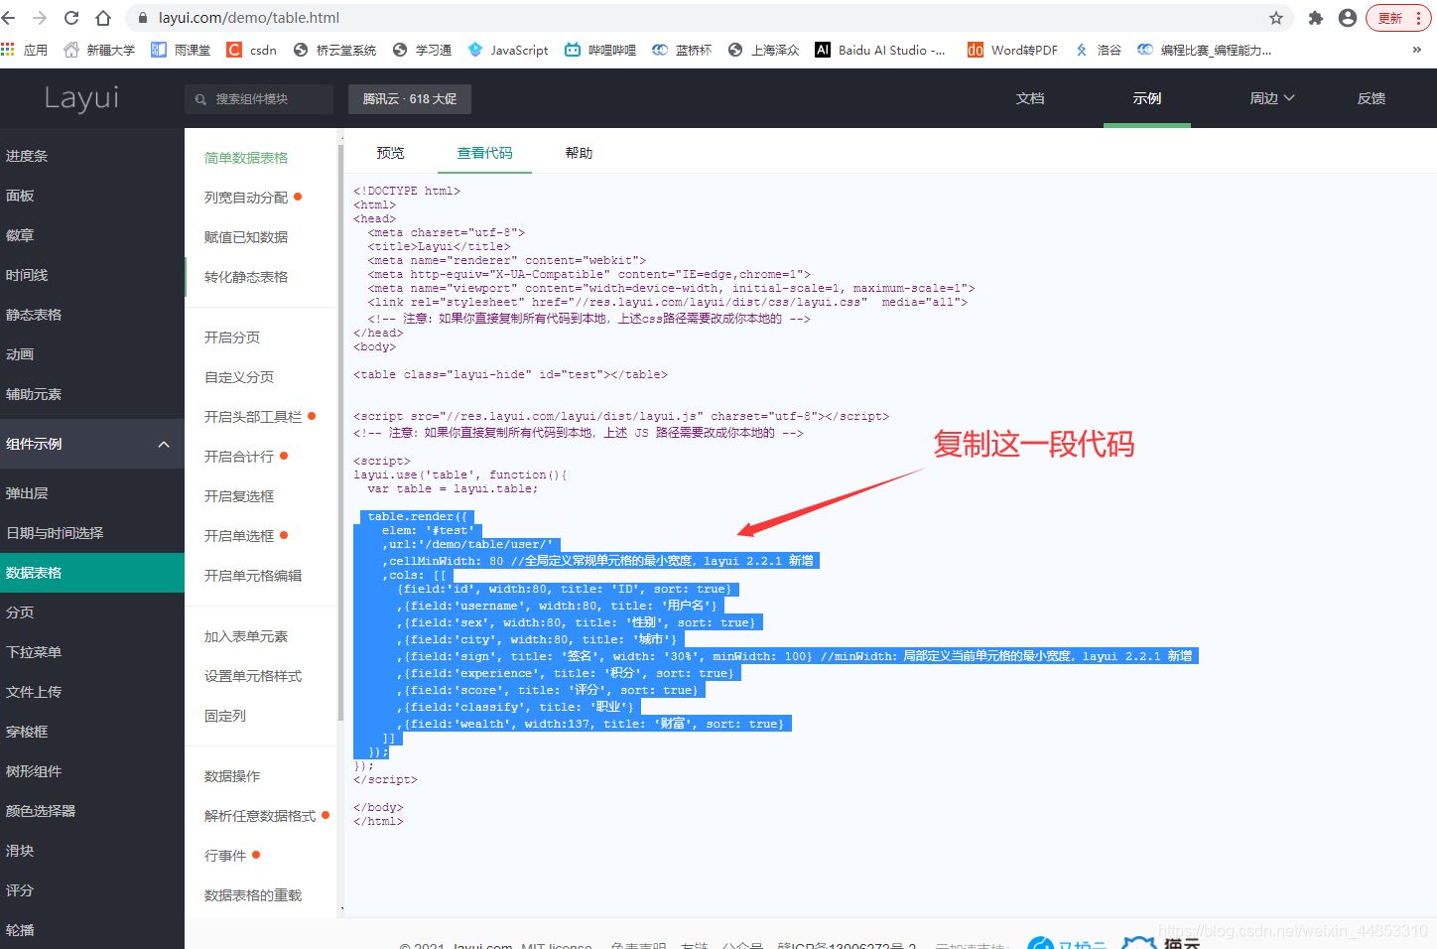Go back in browser history
This screenshot has height=949, width=1437.
click(x=9, y=18)
